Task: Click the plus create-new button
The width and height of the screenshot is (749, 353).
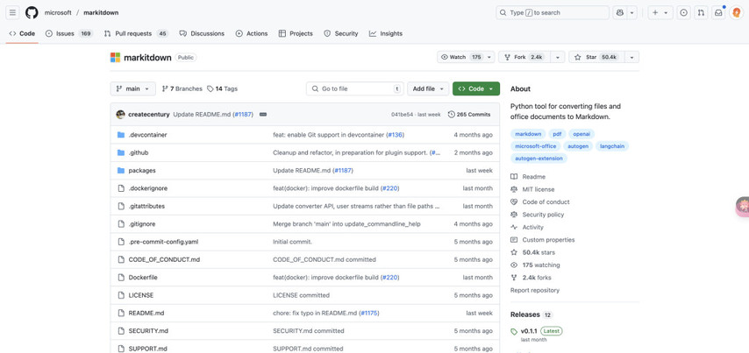Action: [655, 13]
